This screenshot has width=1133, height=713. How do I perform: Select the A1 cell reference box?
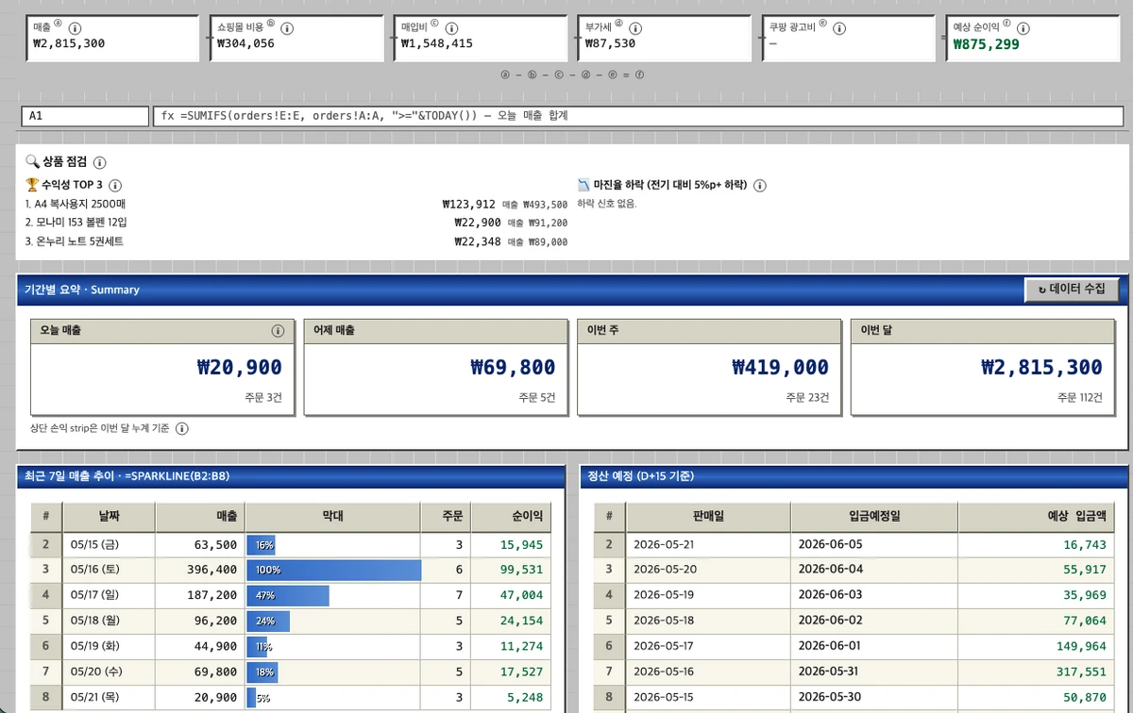click(83, 116)
